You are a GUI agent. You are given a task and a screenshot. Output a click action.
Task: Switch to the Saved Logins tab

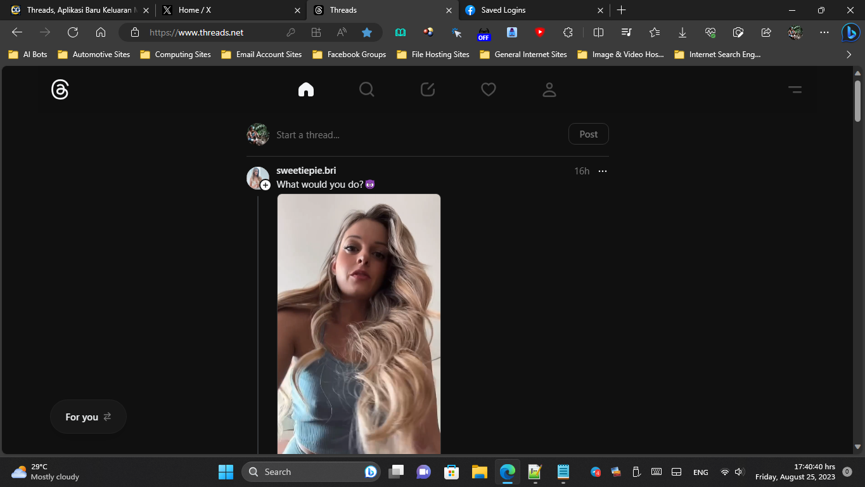533,10
